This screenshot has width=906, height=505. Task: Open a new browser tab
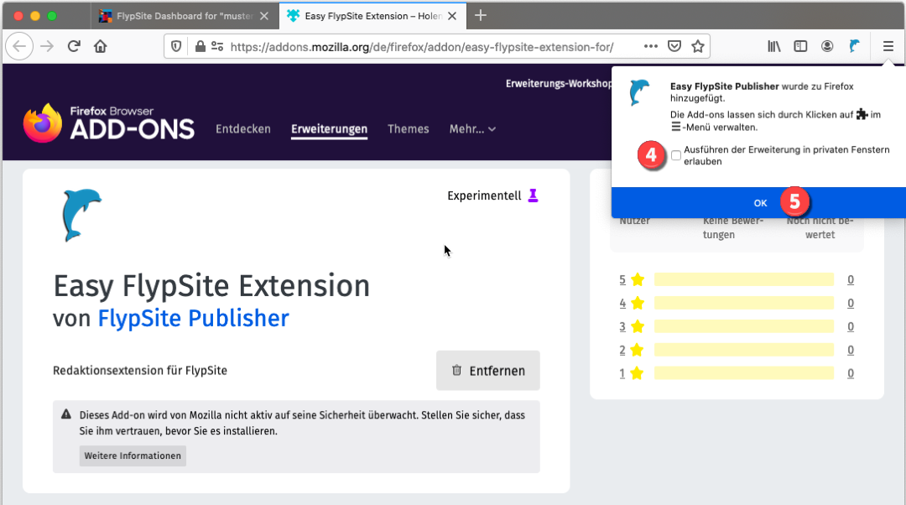[480, 16]
